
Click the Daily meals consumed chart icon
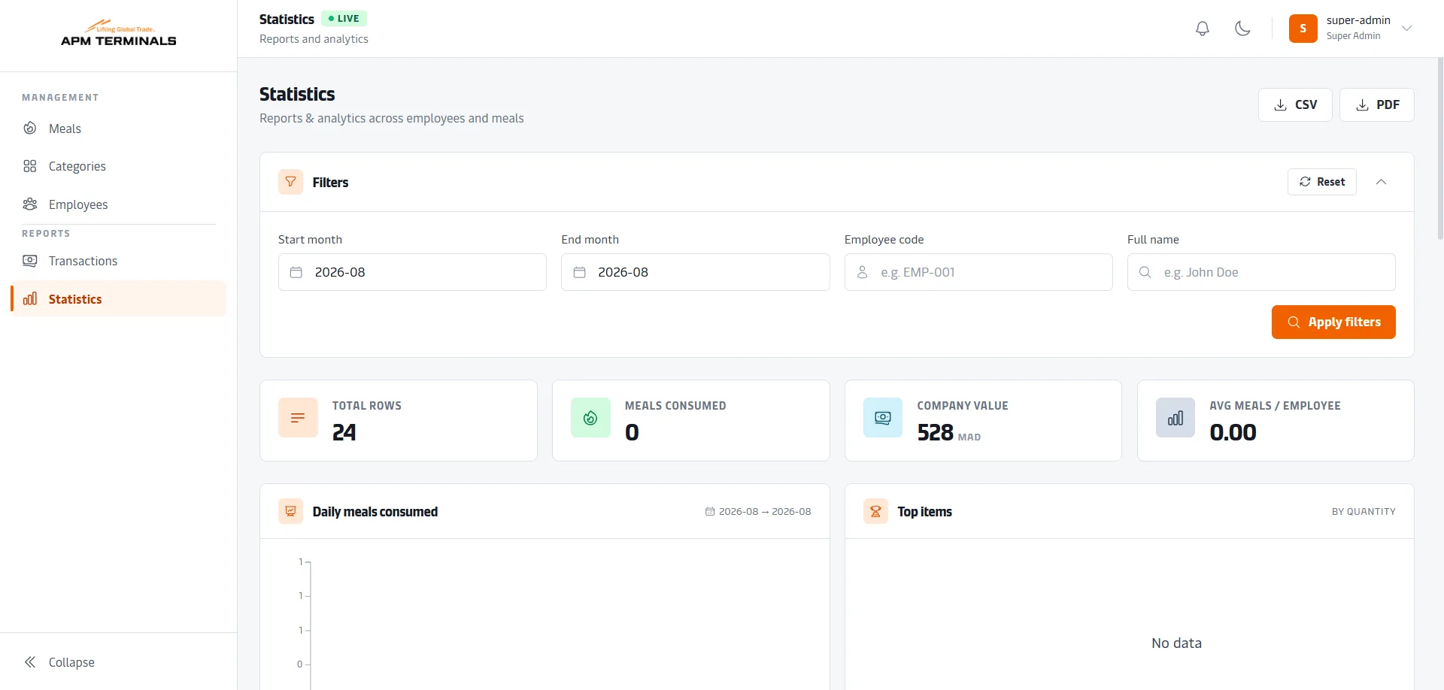click(x=290, y=511)
